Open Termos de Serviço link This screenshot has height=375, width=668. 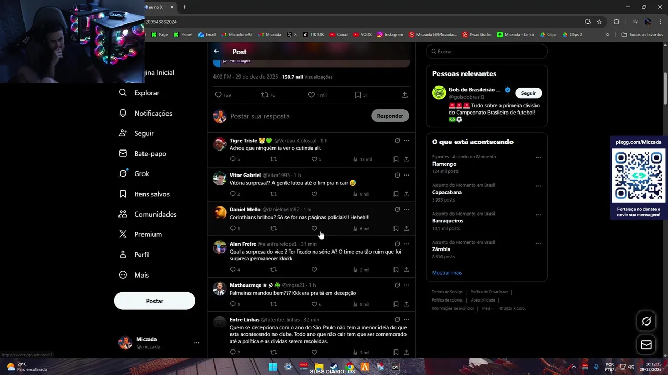(447, 292)
